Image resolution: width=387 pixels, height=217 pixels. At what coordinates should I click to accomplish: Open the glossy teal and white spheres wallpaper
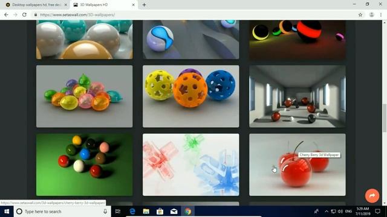pos(84,40)
